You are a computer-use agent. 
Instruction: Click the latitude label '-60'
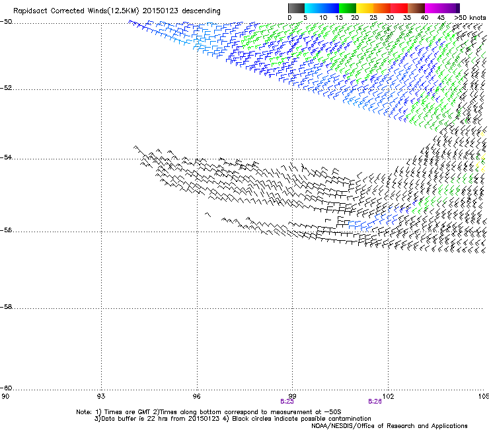[6, 388]
